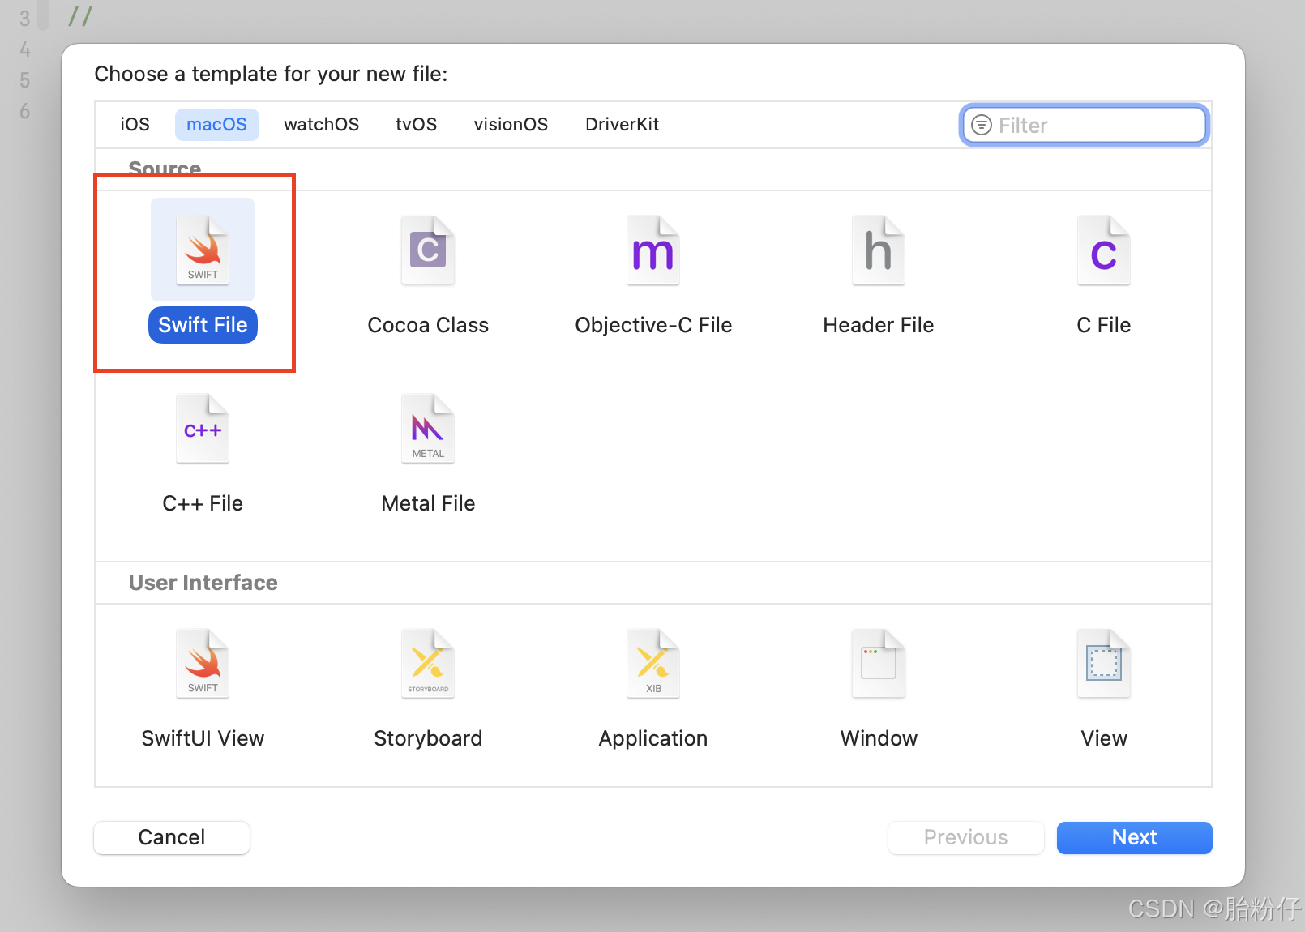
Task: Switch to the macOS platform tab
Action: pos(216,124)
